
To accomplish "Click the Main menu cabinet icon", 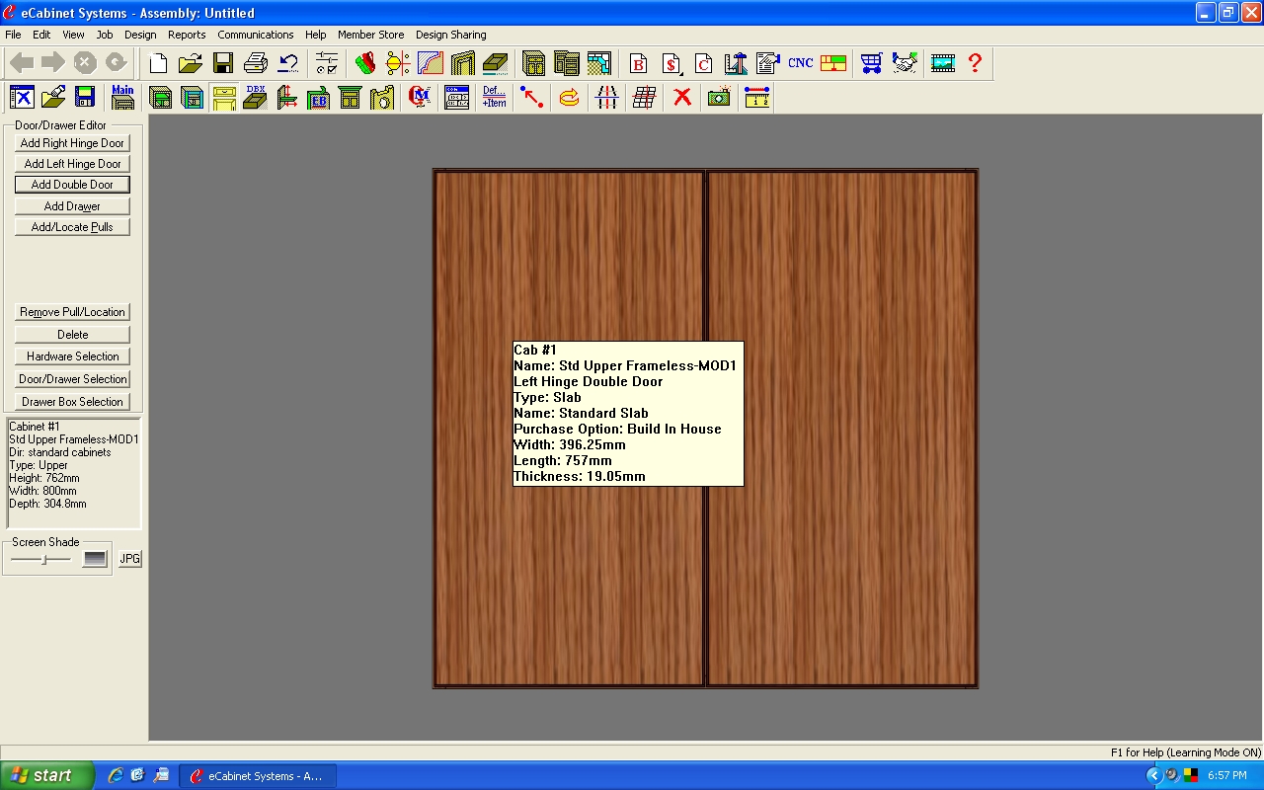I will click(x=122, y=97).
